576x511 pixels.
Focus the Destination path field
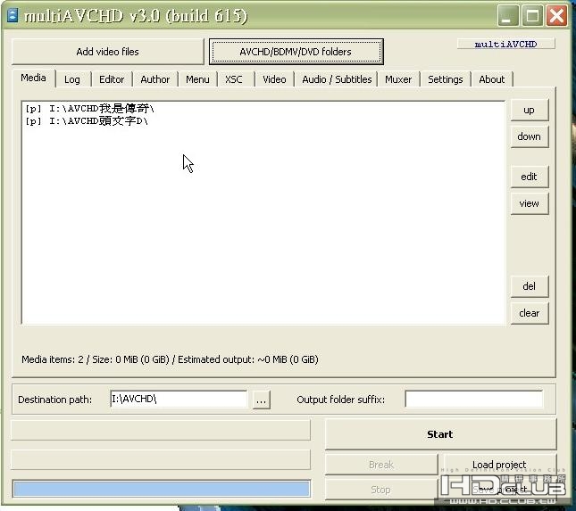click(x=179, y=400)
